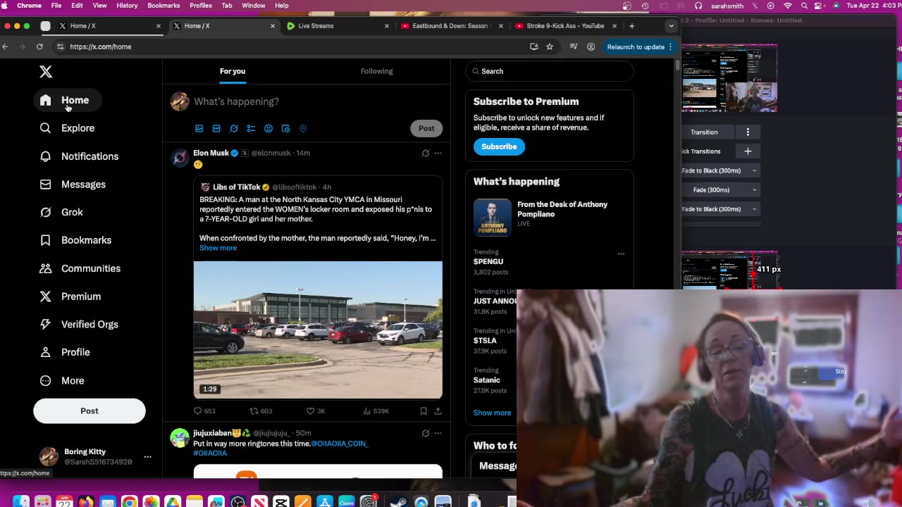Open options for $PENGU trend
This screenshot has height=507, width=902.
tap(621, 254)
